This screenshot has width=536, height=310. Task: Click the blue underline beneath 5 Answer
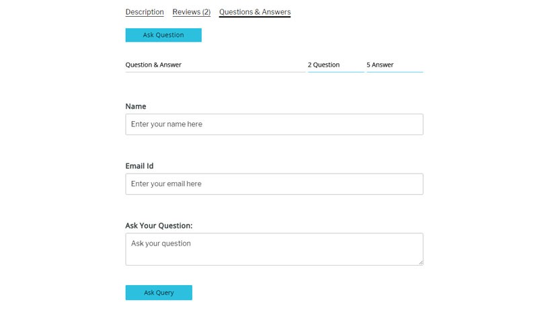pos(395,72)
